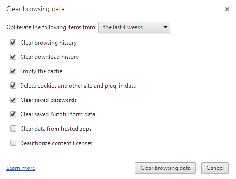Click the 'Clear download history' label text

49,57
